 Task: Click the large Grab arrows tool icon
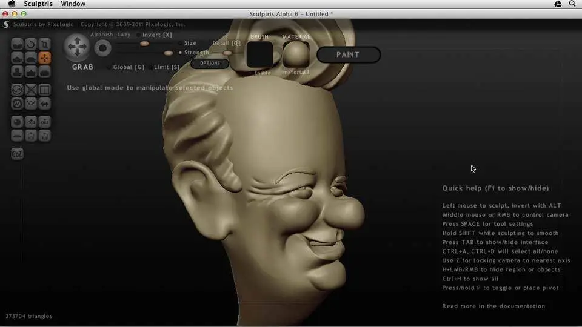(x=77, y=47)
